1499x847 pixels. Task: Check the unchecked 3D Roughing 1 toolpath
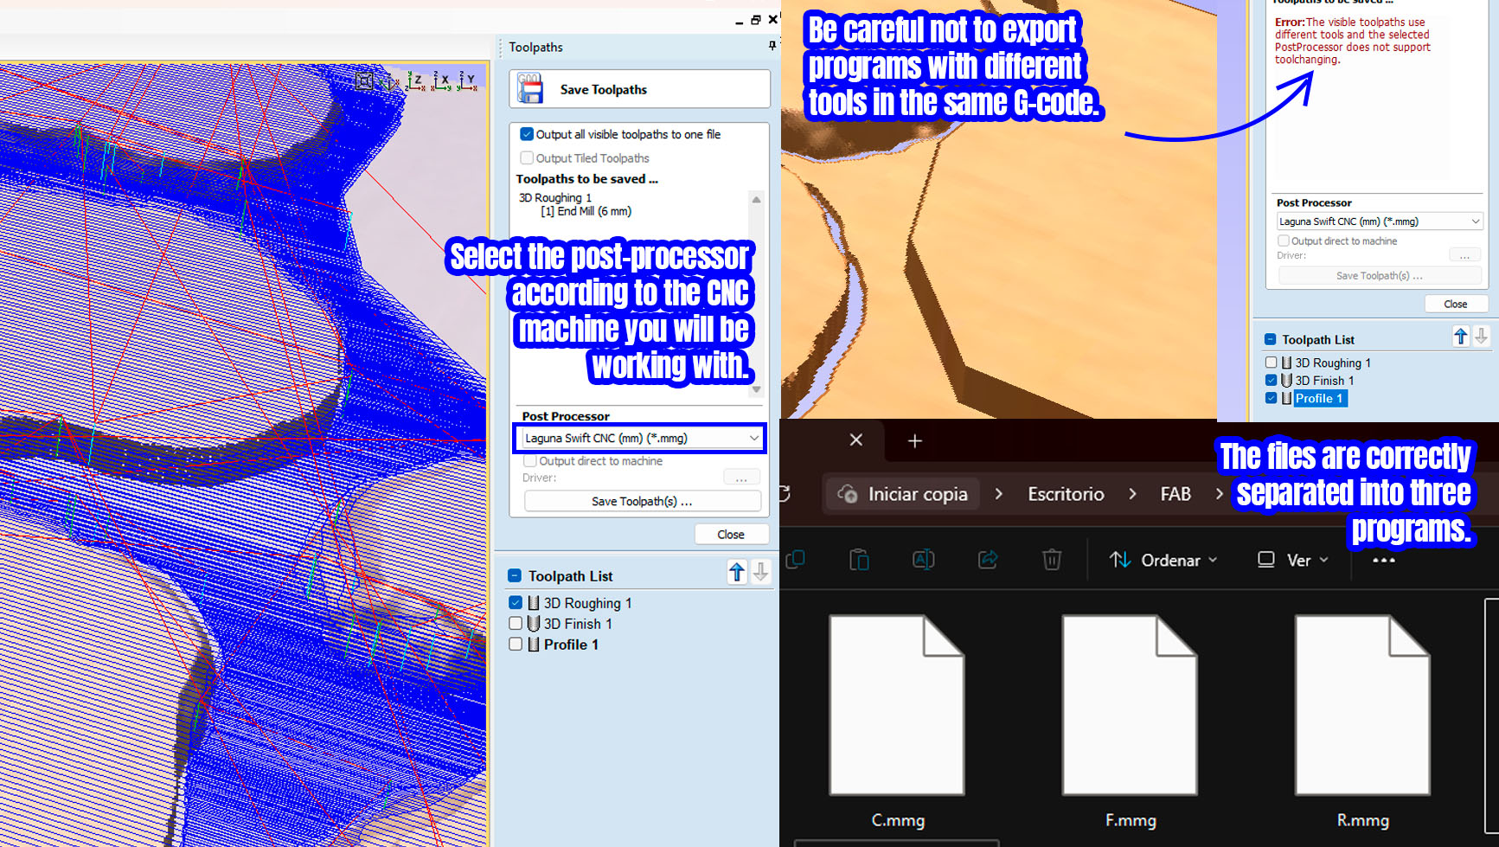pos(1271,363)
